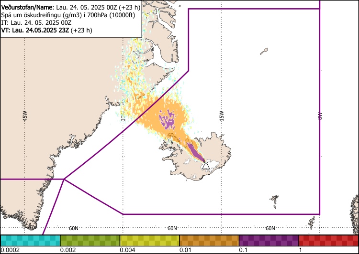Select the purple 0.1 legend swatch
Screen dimensions: 359x254
pos(269,241)
